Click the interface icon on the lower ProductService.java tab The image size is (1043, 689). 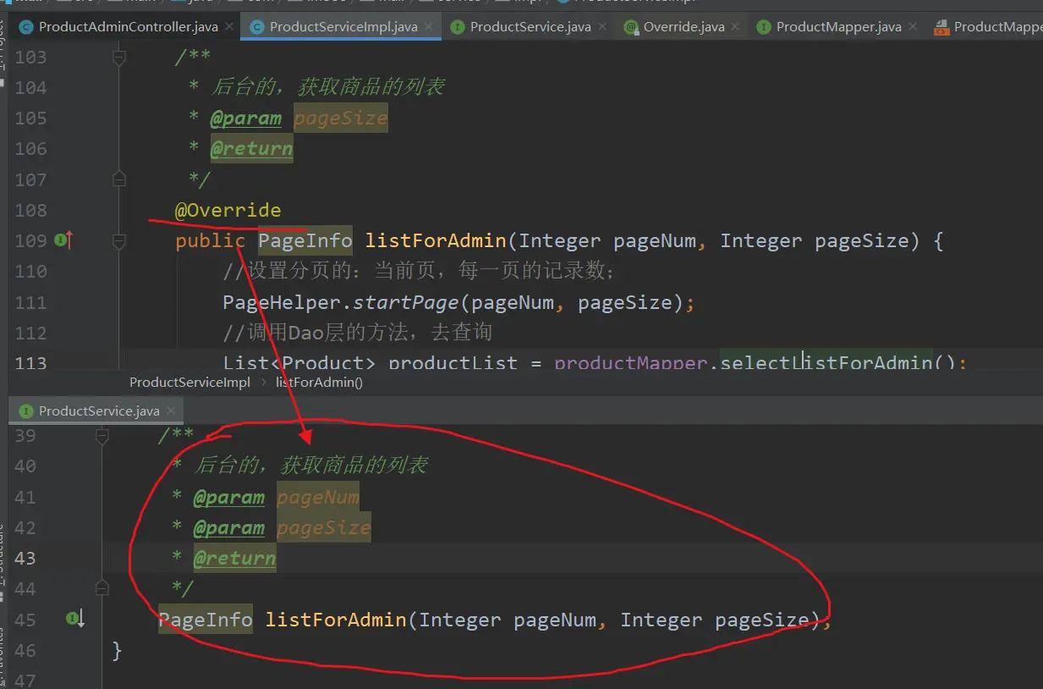[25, 411]
